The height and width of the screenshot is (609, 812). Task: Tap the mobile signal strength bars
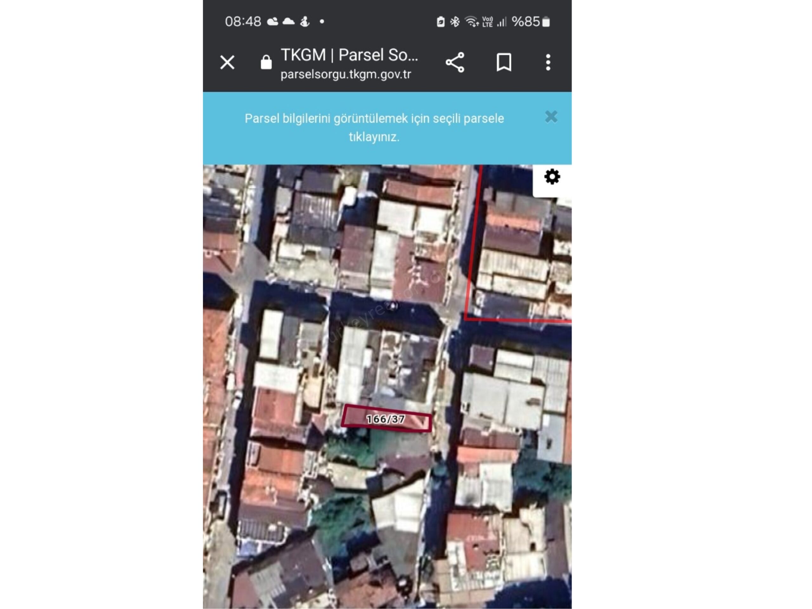point(501,22)
